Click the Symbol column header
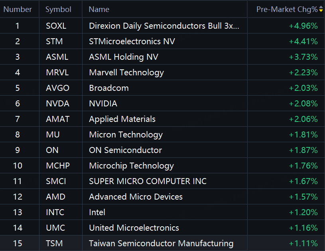 coord(58,9)
